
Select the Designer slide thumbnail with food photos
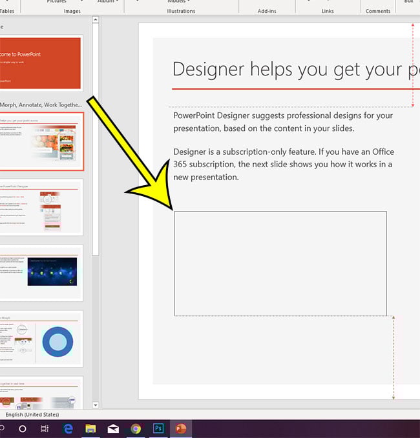41,142
